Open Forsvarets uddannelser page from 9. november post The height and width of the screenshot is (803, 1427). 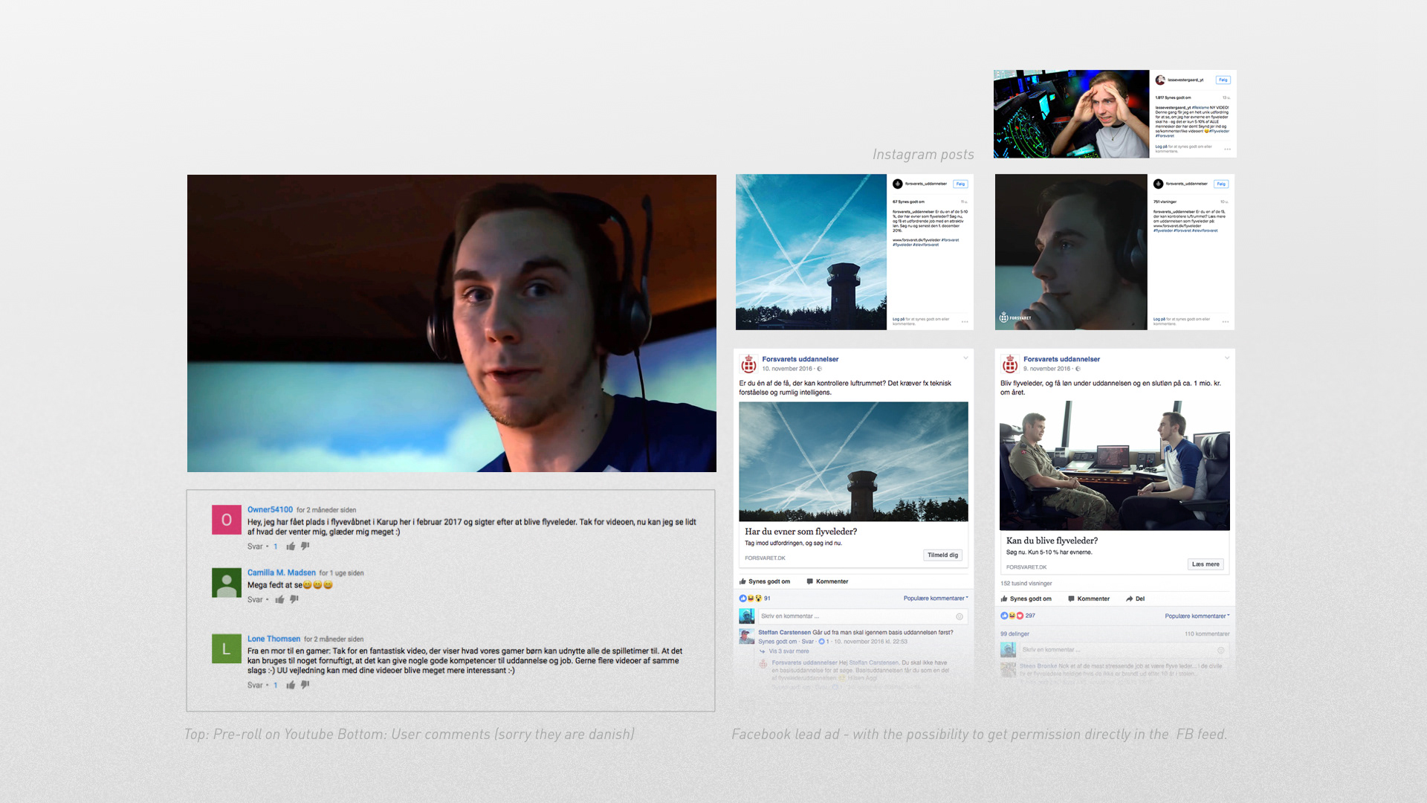pos(1061,359)
